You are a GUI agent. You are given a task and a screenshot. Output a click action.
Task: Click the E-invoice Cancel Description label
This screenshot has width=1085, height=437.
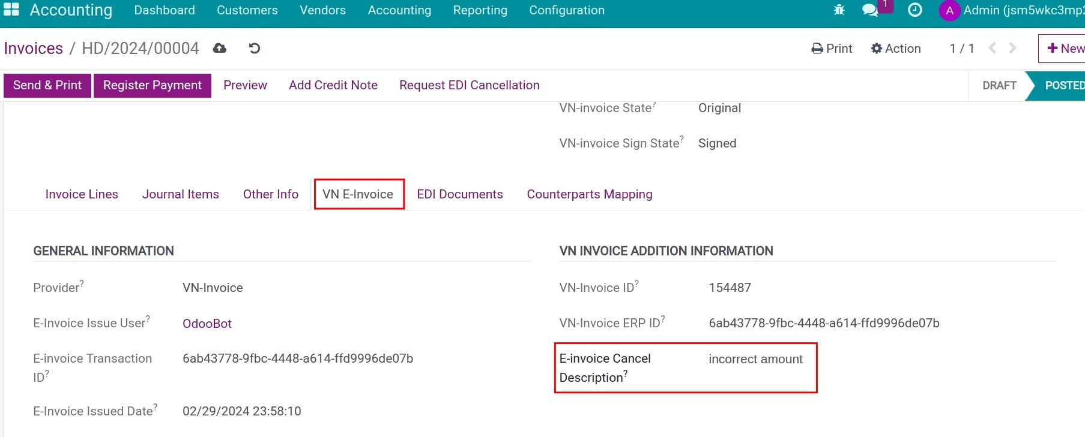[x=605, y=368]
